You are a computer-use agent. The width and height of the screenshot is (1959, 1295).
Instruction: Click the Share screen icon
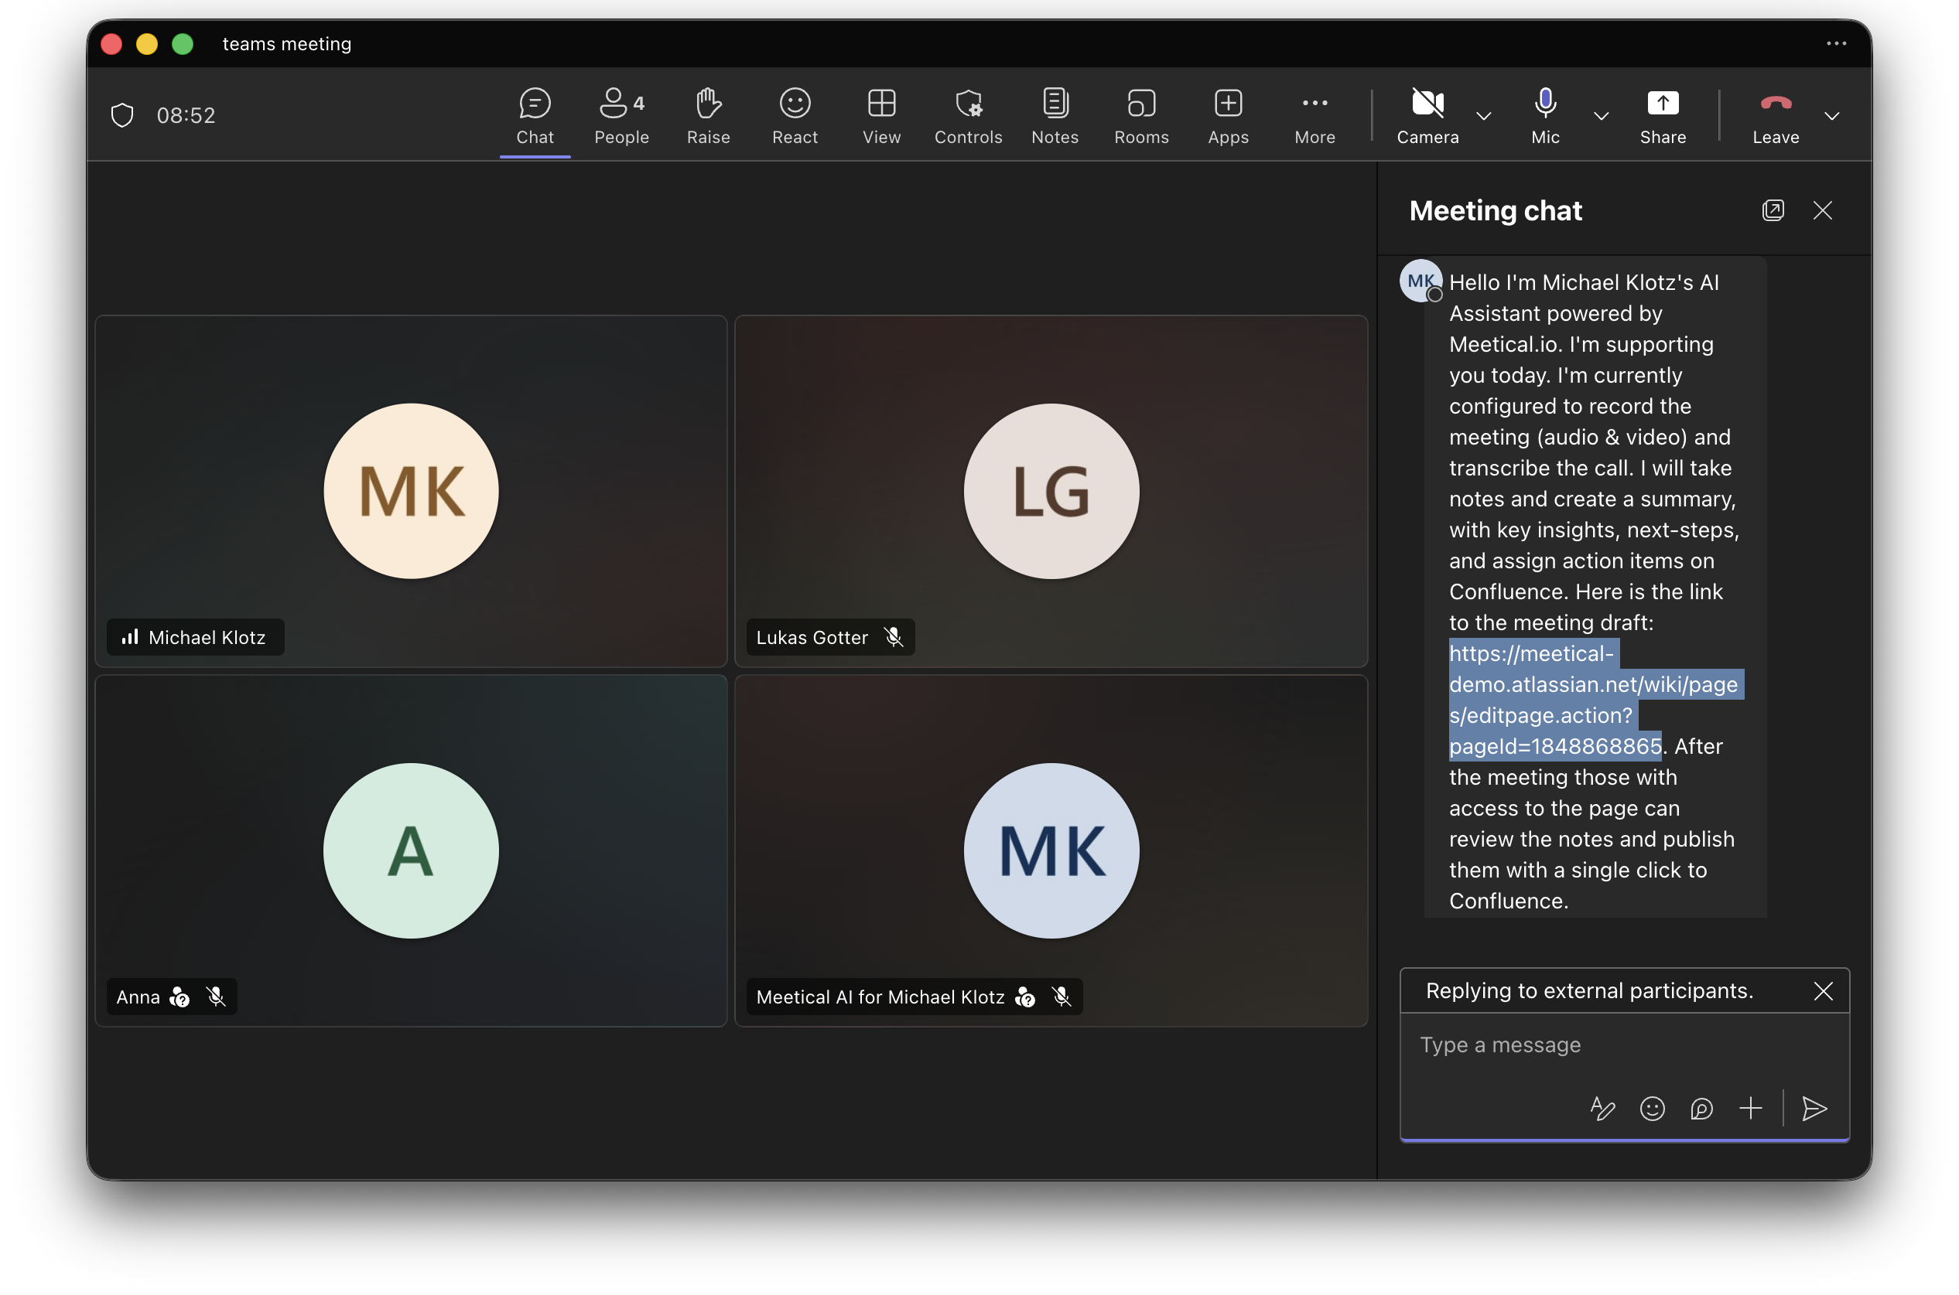point(1663,104)
